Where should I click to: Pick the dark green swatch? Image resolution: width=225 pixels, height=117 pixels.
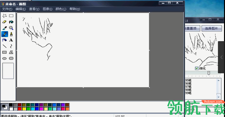point(28,105)
